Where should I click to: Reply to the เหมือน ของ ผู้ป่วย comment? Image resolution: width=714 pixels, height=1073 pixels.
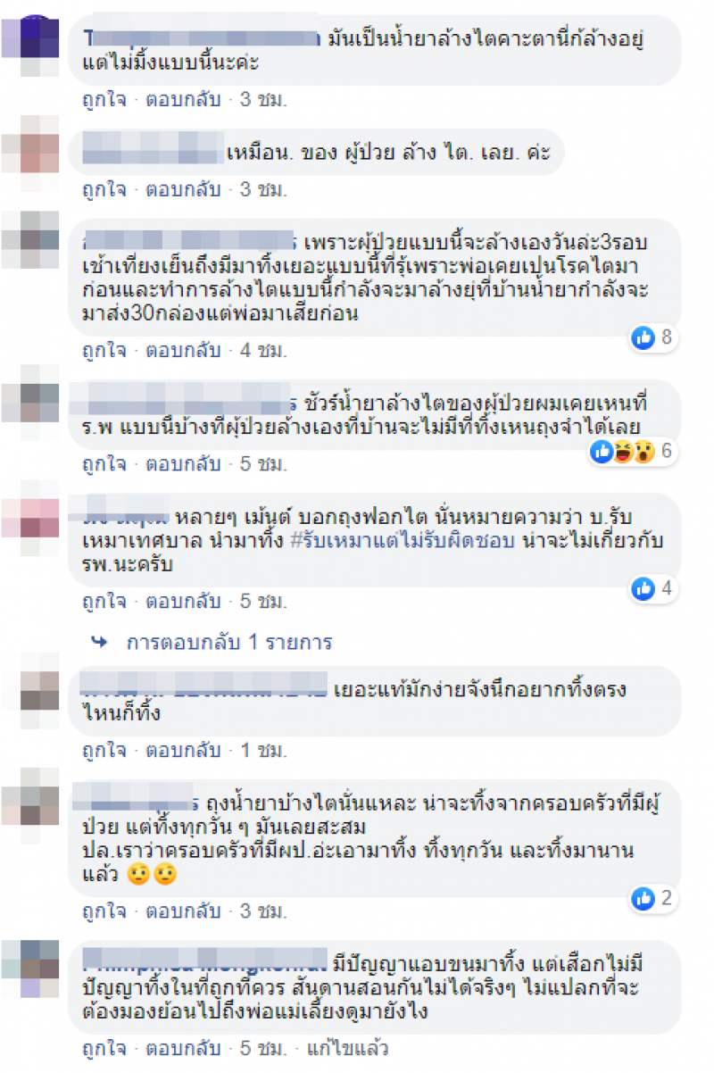[x=183, y=190]
